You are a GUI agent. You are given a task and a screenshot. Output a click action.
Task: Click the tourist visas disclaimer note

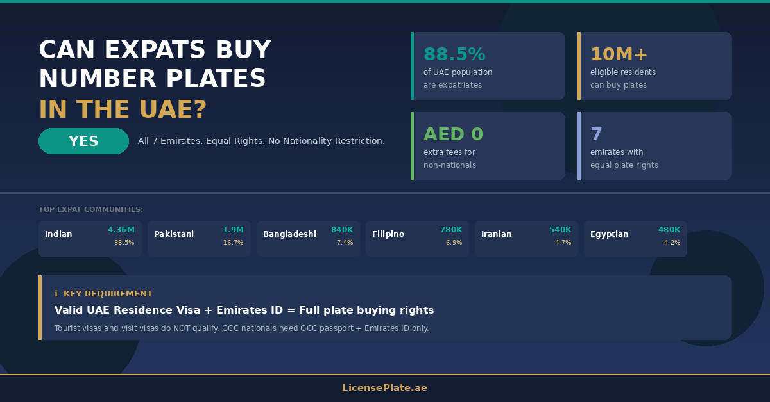point(241,328)
